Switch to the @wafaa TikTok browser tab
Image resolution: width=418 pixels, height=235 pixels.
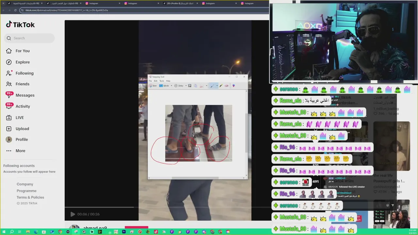click(180, 3)
